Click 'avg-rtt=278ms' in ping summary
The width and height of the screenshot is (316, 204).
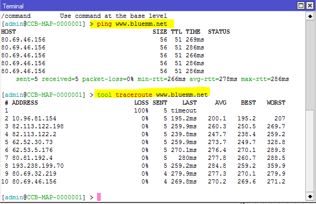(213, 79)
